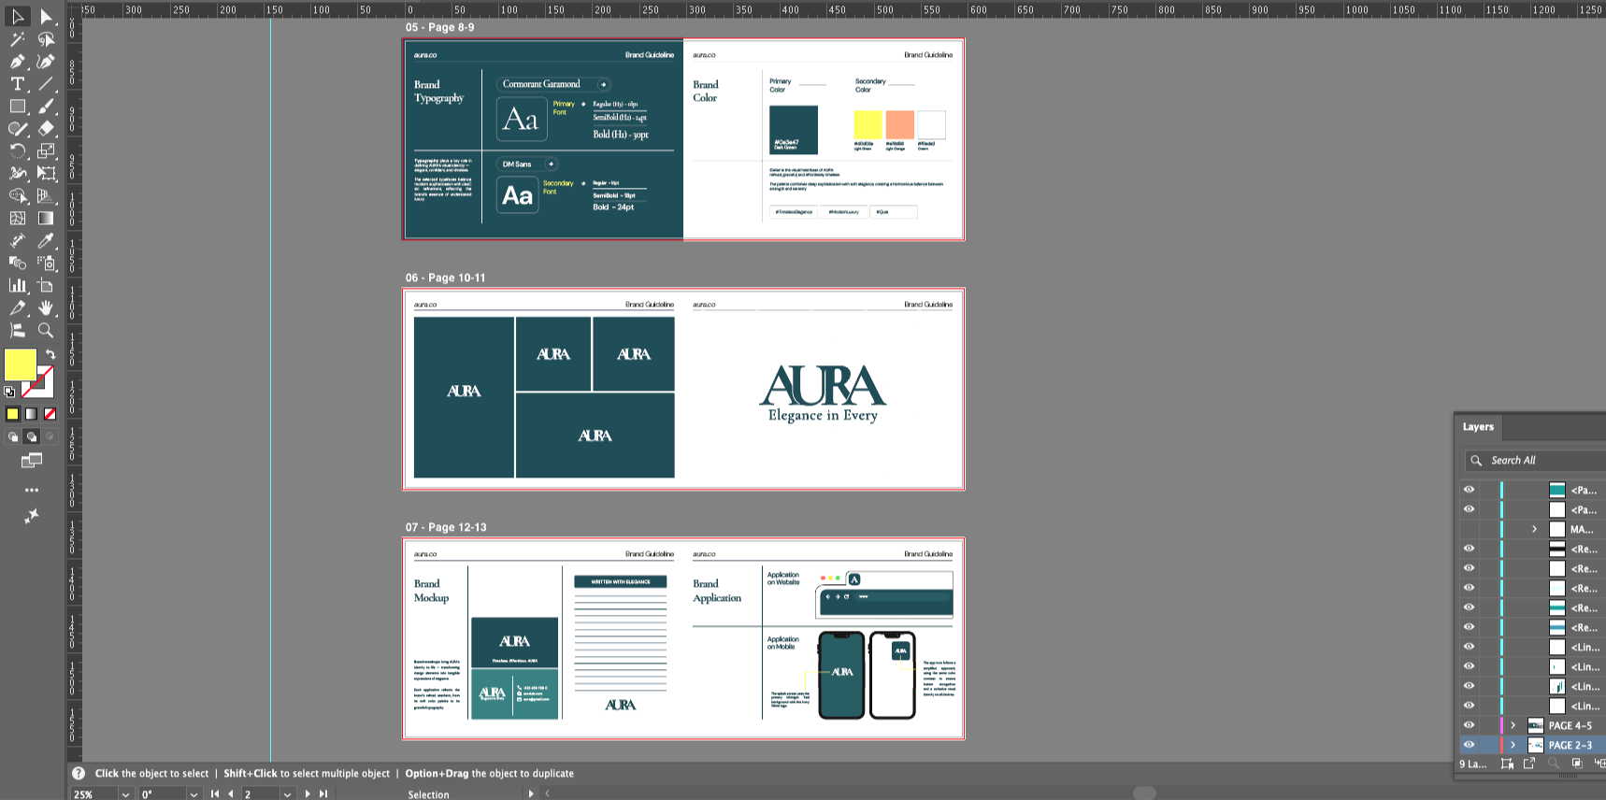Select the Lasso tool
This screenshot has height=800, width=1606.
tap(46, 39)
